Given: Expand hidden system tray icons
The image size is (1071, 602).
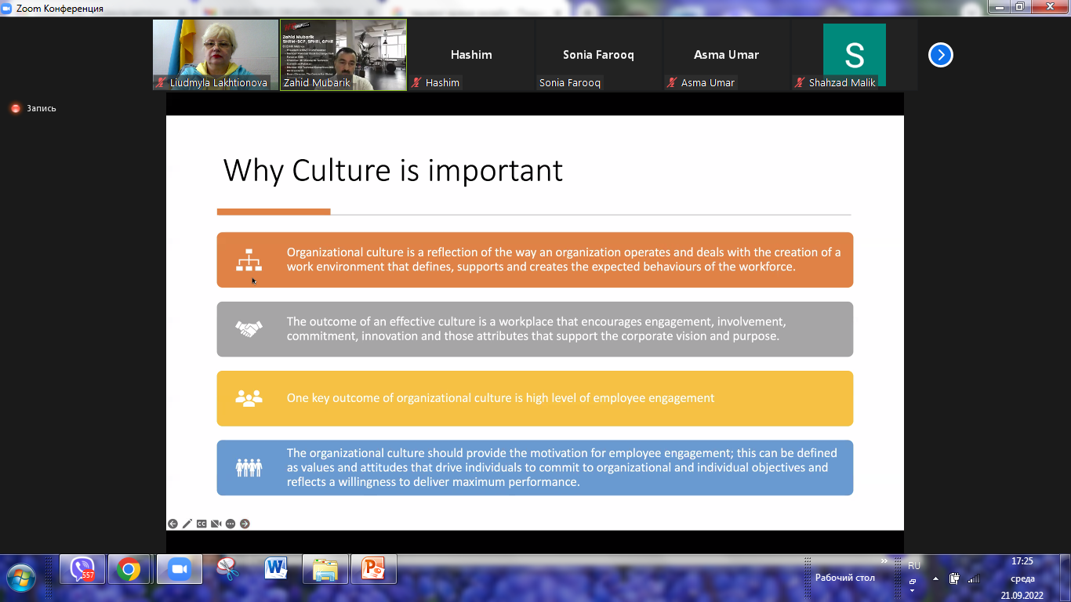Looking at the screenshot, I should tap(935, 579).
